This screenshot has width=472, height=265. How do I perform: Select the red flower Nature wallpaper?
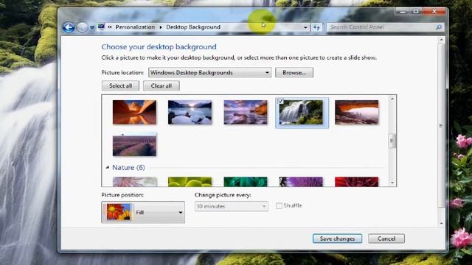click(357, 182)
